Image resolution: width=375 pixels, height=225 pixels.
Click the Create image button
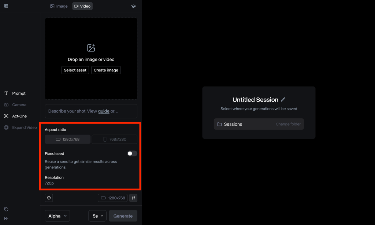pos(106,70)
